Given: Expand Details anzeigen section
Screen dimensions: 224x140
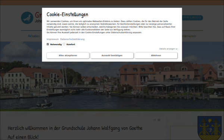Looking at the screenshot, I should pyautogui.click(x=168, y=49).
